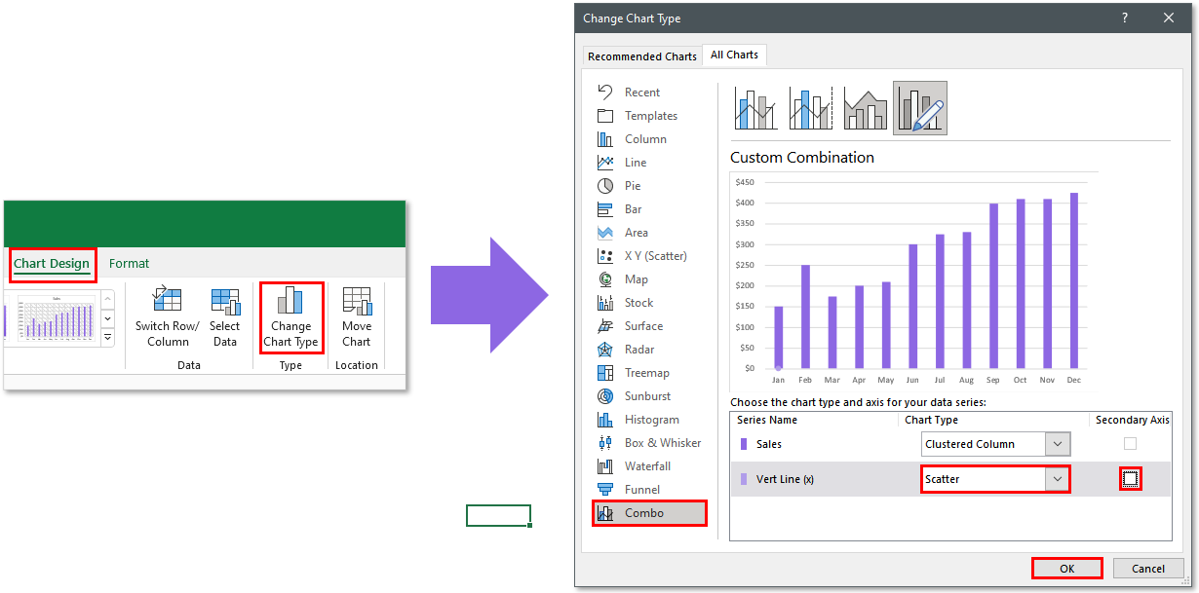Open Chart Design ribbon tab
The image size is (1199, 593).
click(x=52, y=263)
